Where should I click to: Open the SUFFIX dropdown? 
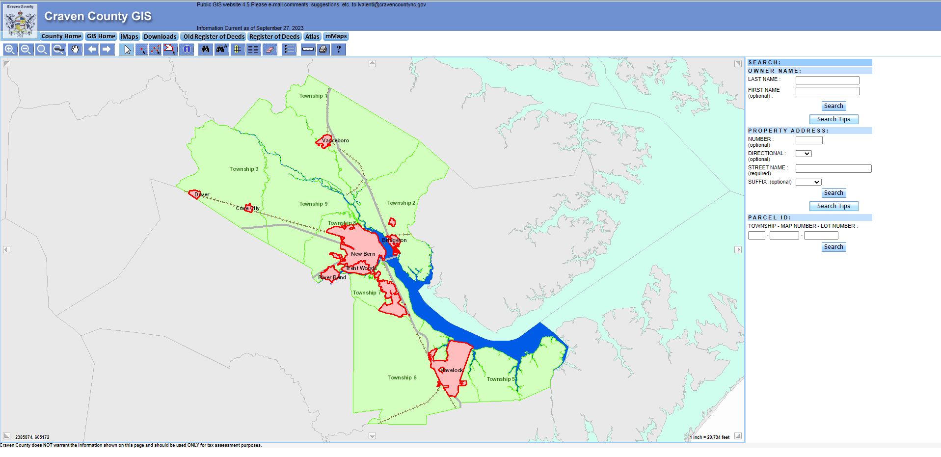click(x=808, y=182)
